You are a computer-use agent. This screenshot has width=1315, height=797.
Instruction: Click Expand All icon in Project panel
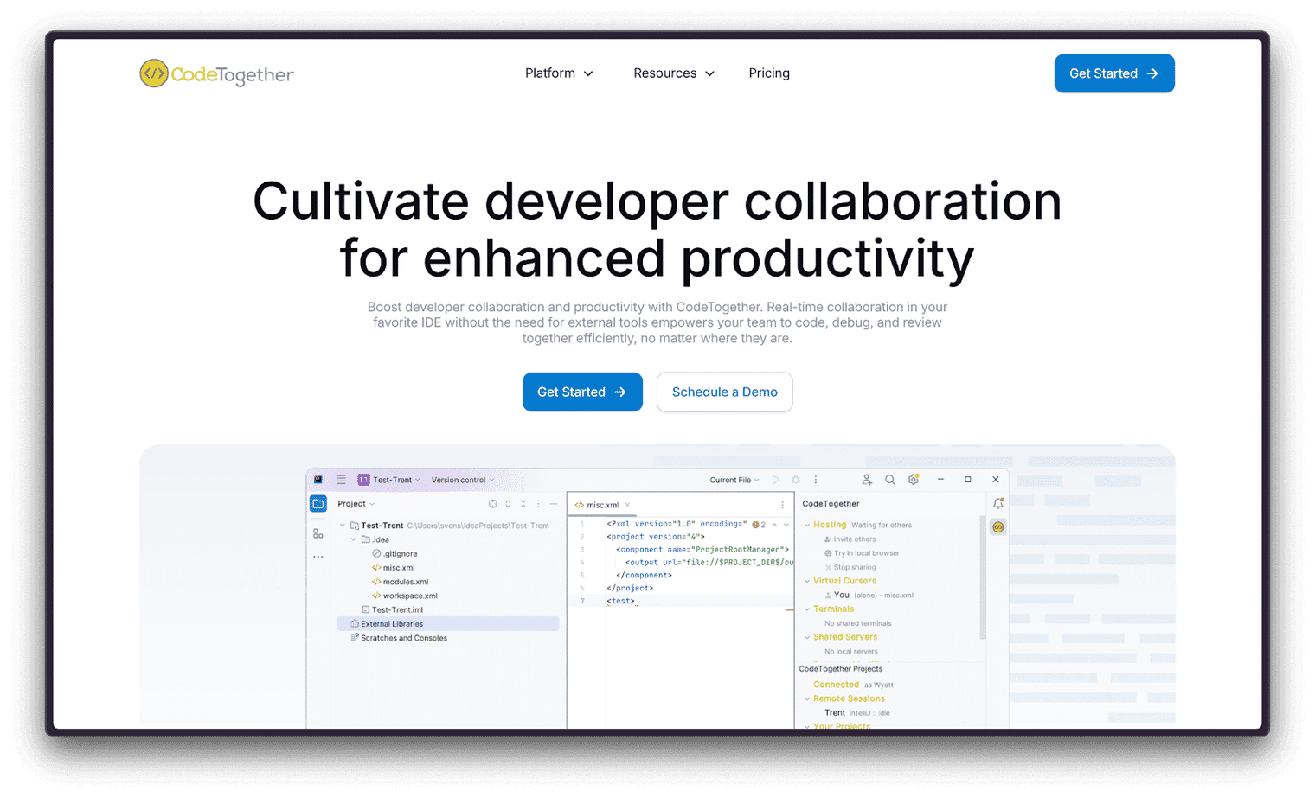pos(508,504)
